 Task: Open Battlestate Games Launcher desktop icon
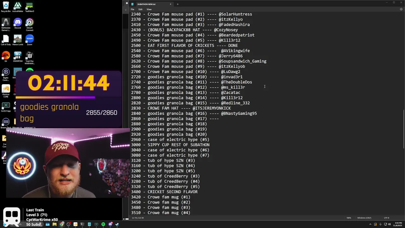(x=6, y=25)
